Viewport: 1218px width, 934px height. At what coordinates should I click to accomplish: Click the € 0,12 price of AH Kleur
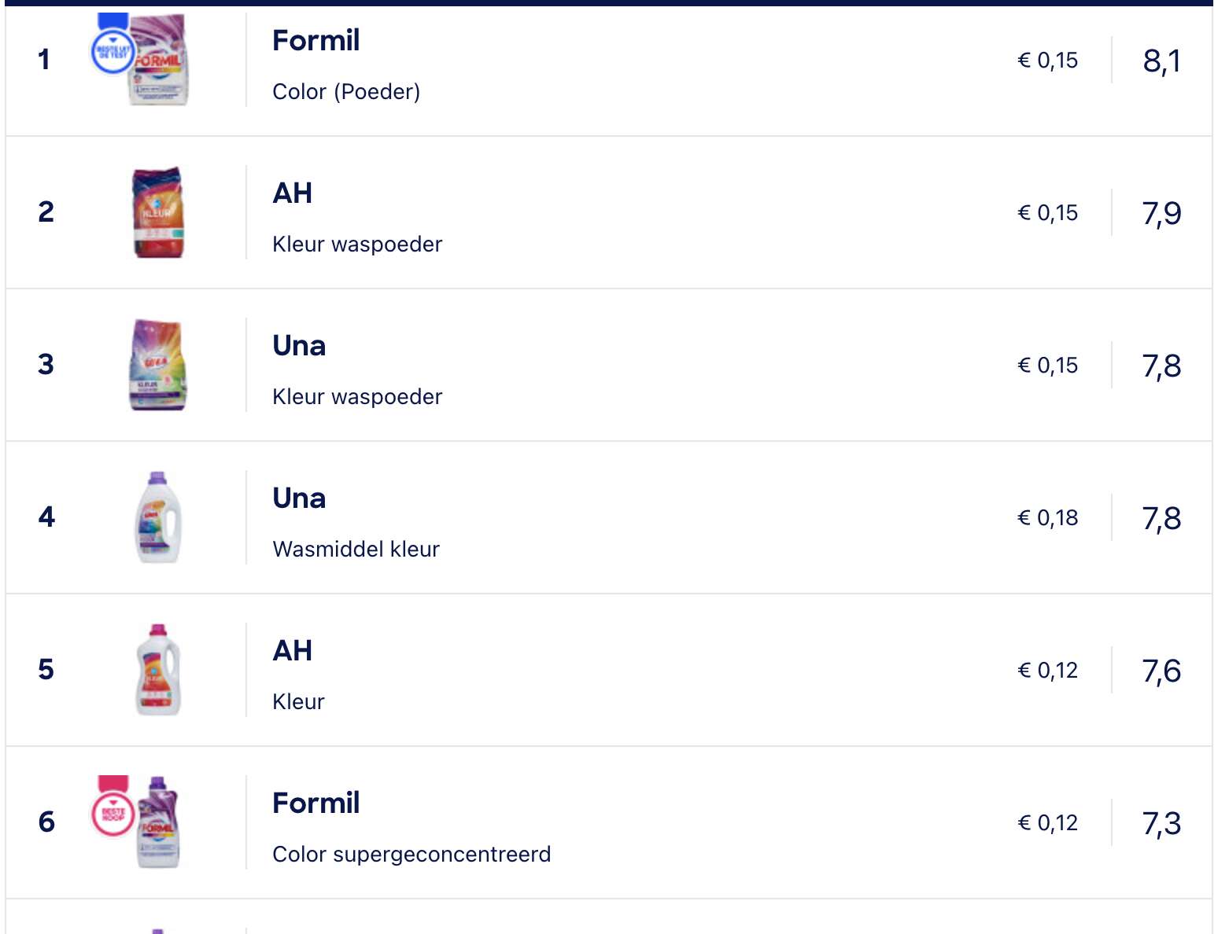point(1048,671)
